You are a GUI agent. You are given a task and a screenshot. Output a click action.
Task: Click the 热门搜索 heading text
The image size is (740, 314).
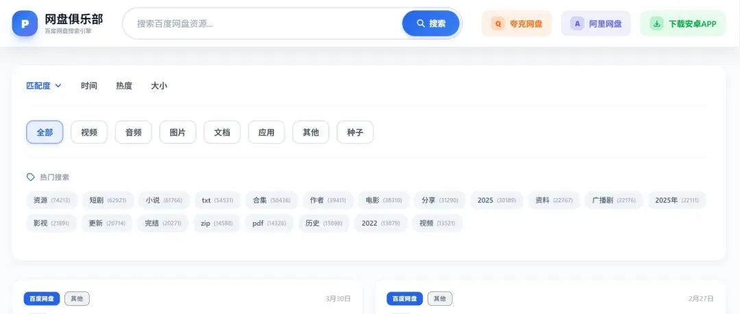click(x=55, y=177)
